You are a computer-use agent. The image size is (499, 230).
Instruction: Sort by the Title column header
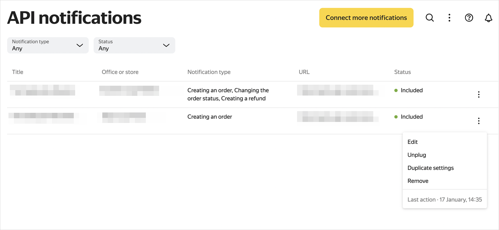[17, 72]
